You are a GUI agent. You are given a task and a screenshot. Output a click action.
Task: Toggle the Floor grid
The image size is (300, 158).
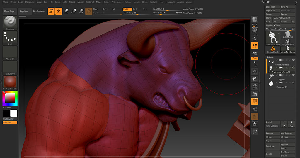click(255, 38)
